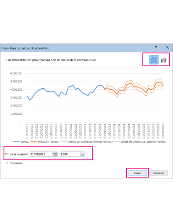The image size is (173, 223).
Task: Click the Previsión (ventas) legend entry
Action: coord(45,142)
